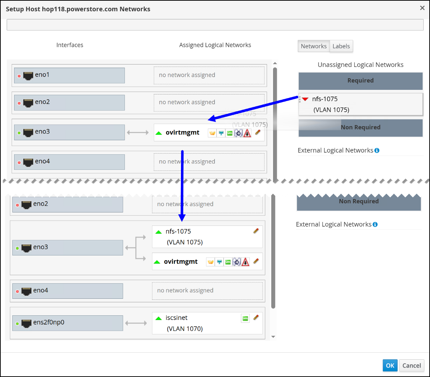430x377 pixels.
Task: Expand the Required networks header
Action: click(x=361, y=81)
